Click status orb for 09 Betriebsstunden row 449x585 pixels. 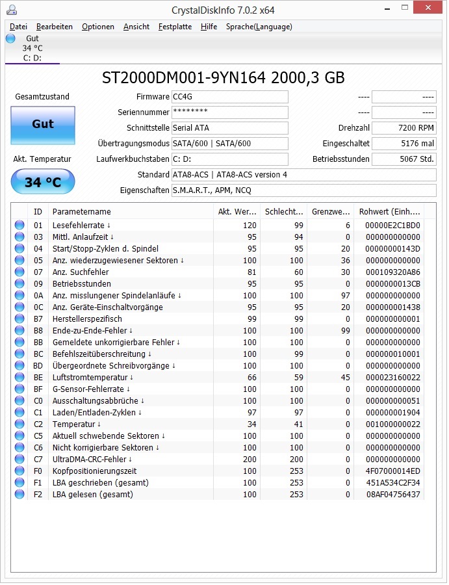(x=19, y=283)
